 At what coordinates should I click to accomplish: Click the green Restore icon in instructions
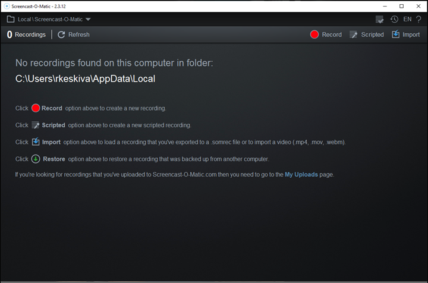(x=36, y=159)
